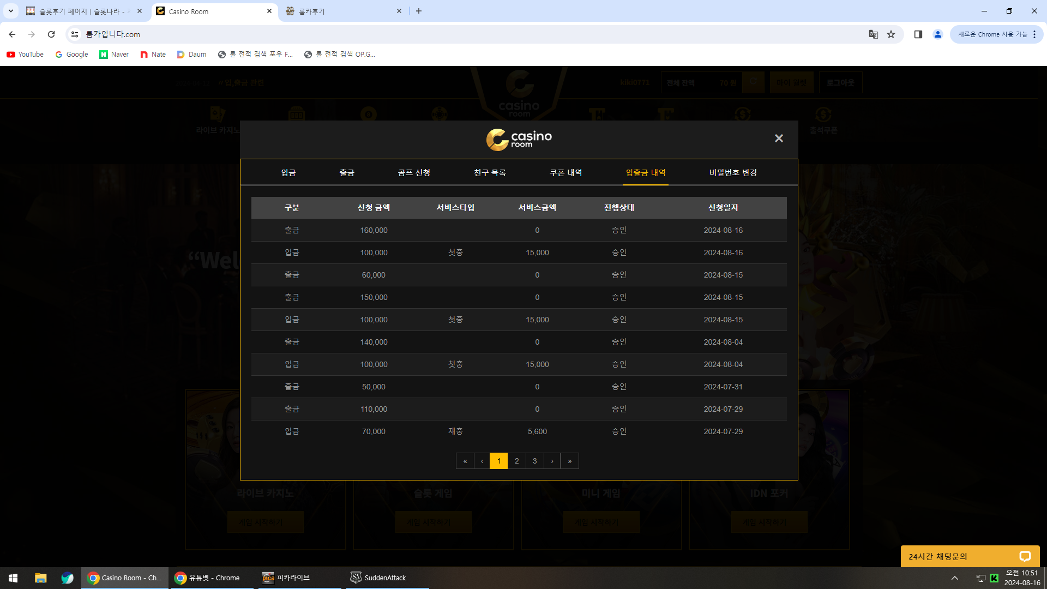Screen dimensions: 1047x589
Task: Click the chat bubble icon in the chat widget
Action: 1025,556
